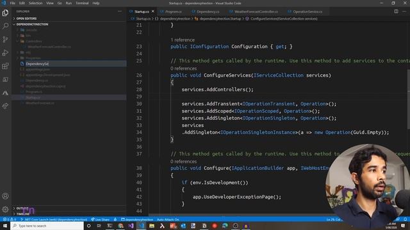Open the Selection menu
This screenshot has width=410, height=230.
36,3
